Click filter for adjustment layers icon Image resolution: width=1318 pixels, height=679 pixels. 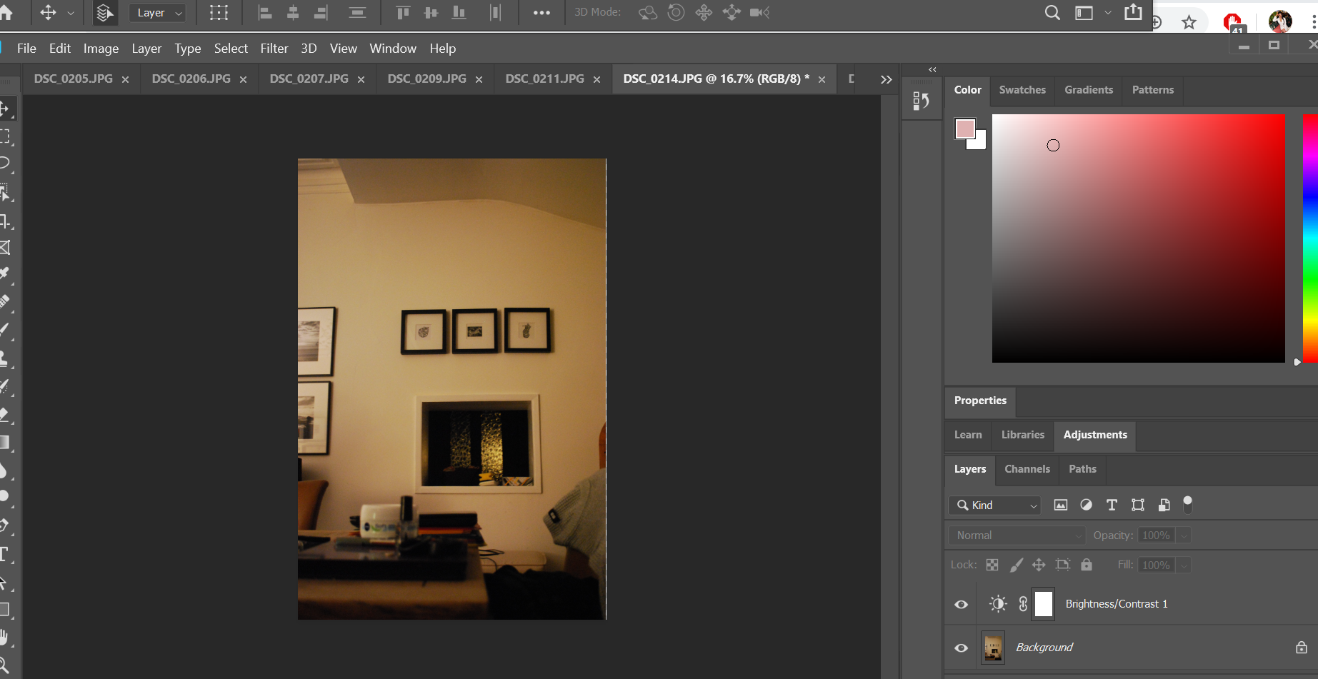1086,505
